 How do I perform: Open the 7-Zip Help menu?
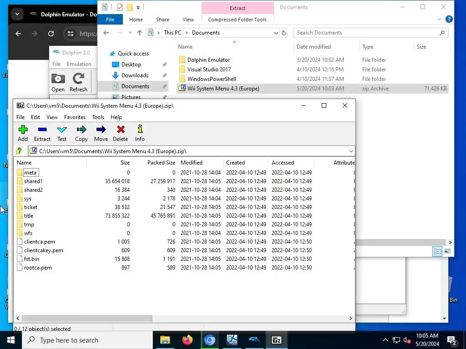pos(116,117)
